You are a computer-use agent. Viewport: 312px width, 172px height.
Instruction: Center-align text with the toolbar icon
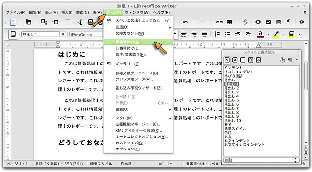click(184, 35)
